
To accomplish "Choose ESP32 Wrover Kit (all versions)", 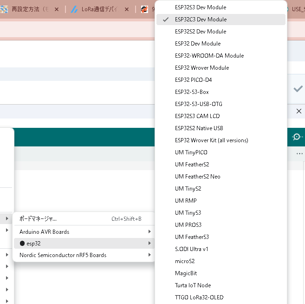I will click(221, 140).
